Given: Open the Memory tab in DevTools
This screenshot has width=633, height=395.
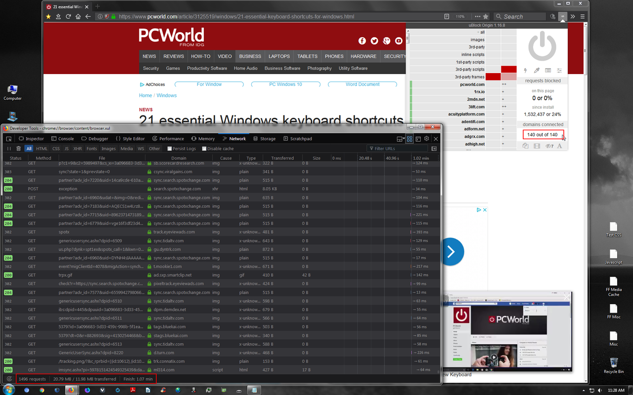Looking at the screenshot, I should point(203,139).
